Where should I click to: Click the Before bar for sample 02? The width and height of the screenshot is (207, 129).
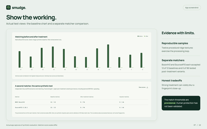[31, 62]
